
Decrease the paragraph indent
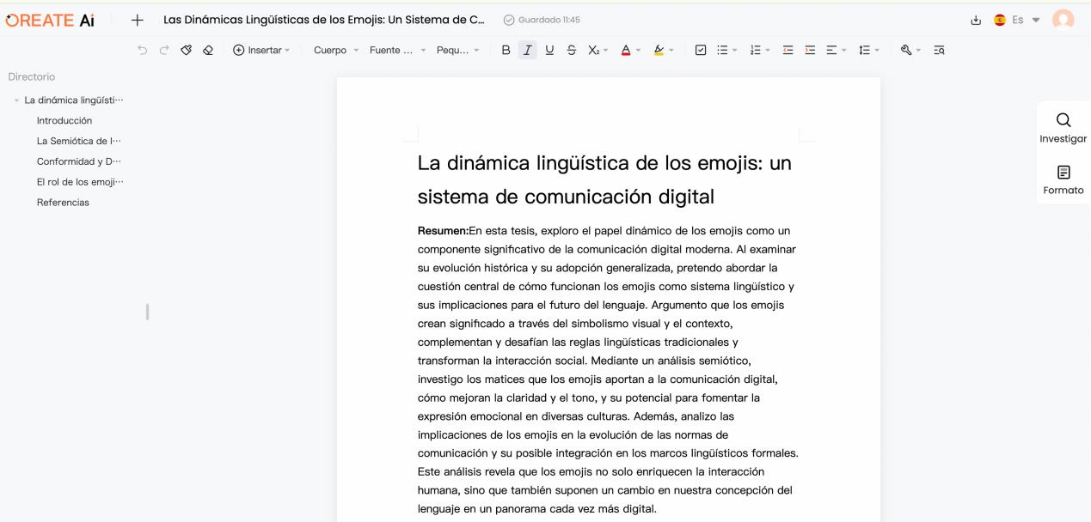tap(788, 50)
